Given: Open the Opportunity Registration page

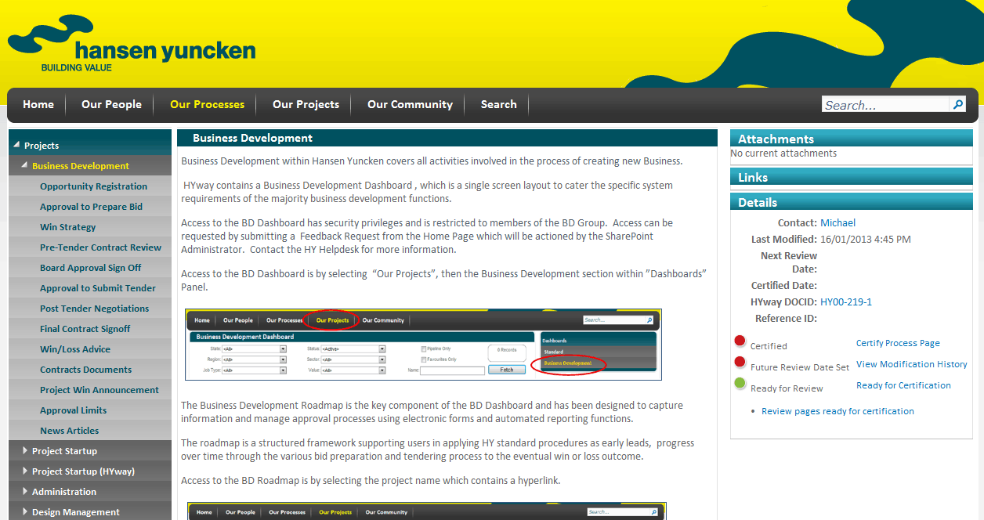Looking at the screenshot, I should 93,186.
